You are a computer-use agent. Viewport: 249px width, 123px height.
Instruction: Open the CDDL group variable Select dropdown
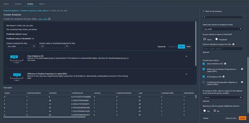[x=223, y=97]
